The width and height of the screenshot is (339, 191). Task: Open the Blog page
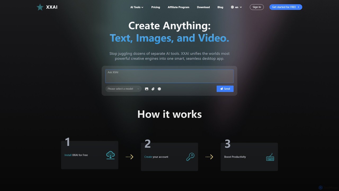(220, 7)
